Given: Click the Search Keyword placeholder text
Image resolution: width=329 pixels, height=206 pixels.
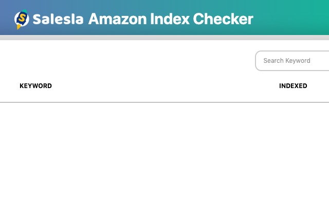Looking at the screenshot, I should [287, 61].
